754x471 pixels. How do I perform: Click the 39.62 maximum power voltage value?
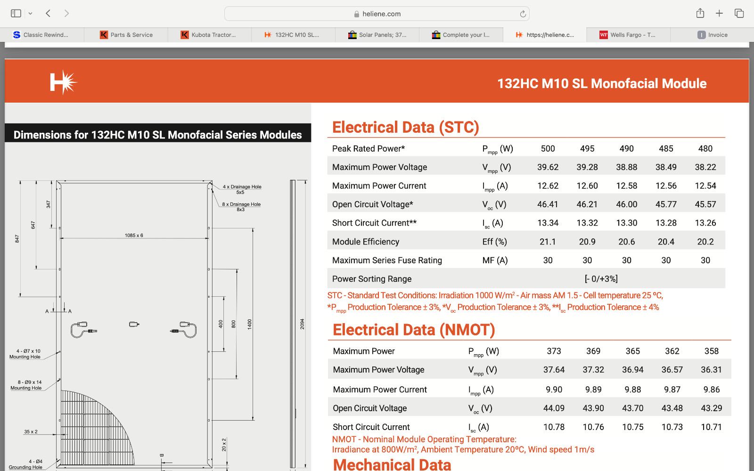coord(548,167)
